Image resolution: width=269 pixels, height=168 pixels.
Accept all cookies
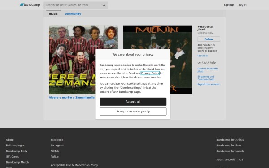point(133,102)
